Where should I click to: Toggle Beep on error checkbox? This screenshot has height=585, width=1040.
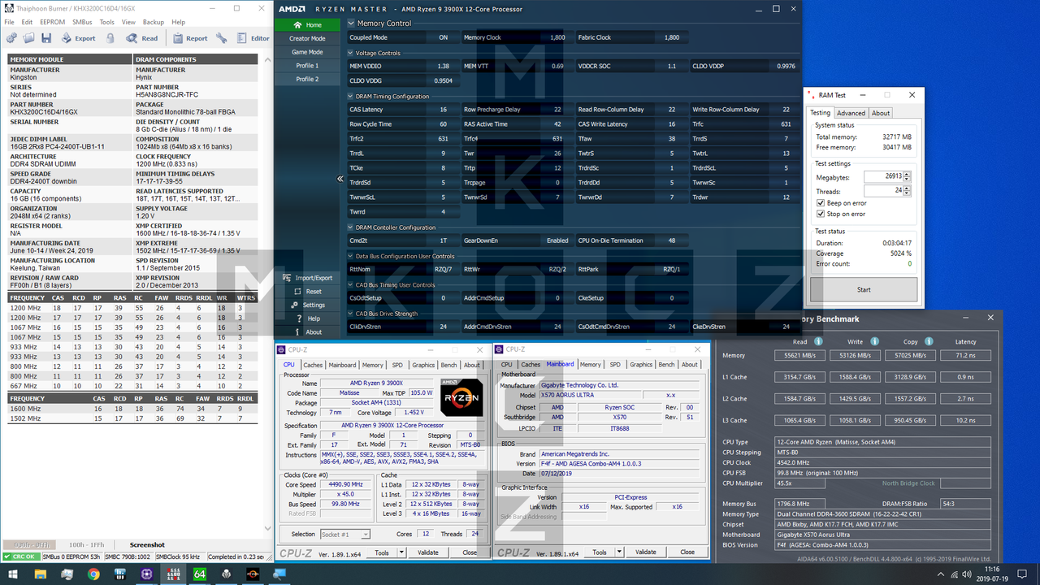point(821,203)
